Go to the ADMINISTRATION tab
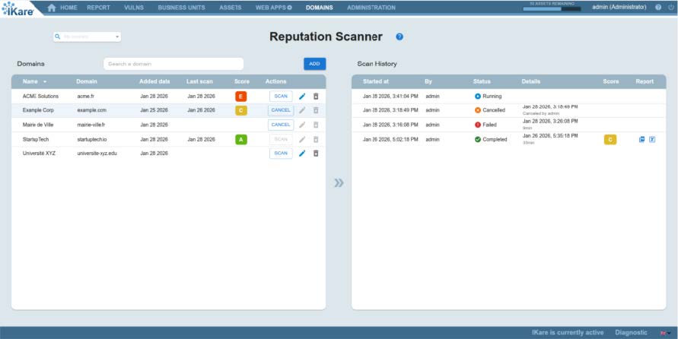Screen dimensions: 678x339 pyautogui.click(x=371, y=8)
